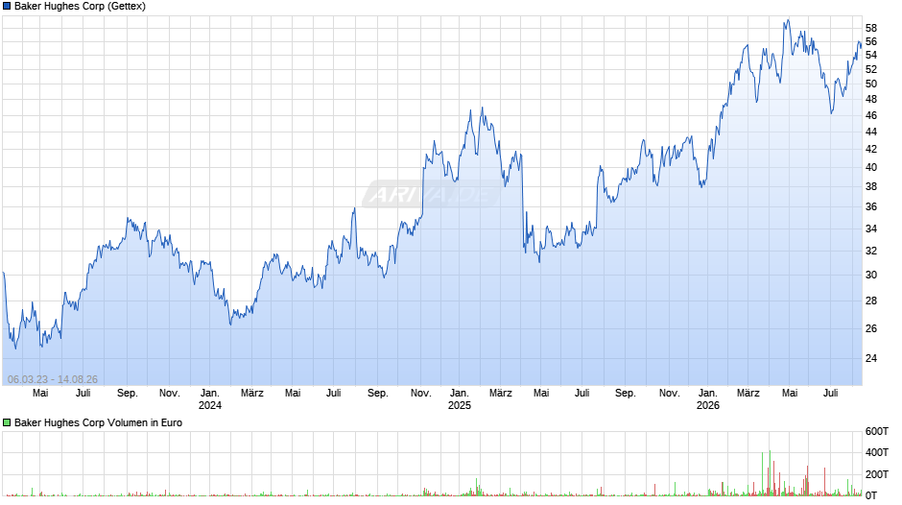This screenshot has width=902, height=505.
Task: Click the 'Jan.' label above 2025
Action: [x=459, y=394]
